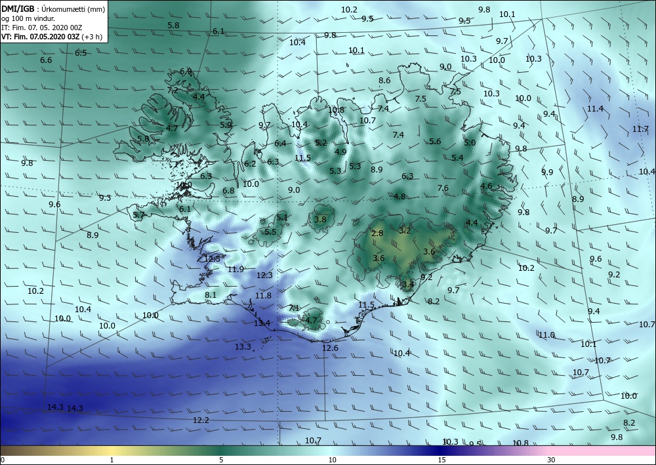Select the 2.8 value on the glacier

coord(377,233)
